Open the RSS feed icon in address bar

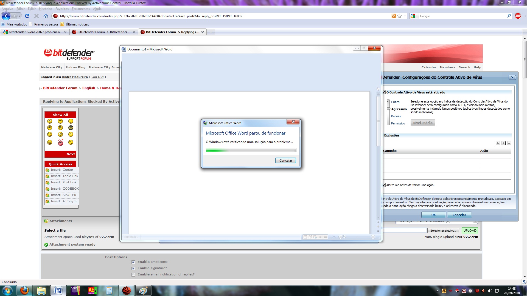[x=394, y=16]
